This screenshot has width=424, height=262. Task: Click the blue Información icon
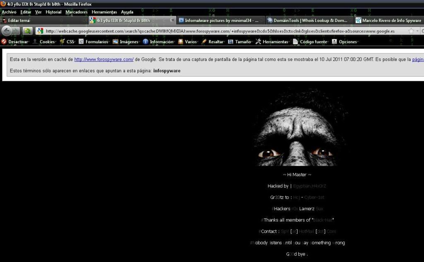[145, 41]
